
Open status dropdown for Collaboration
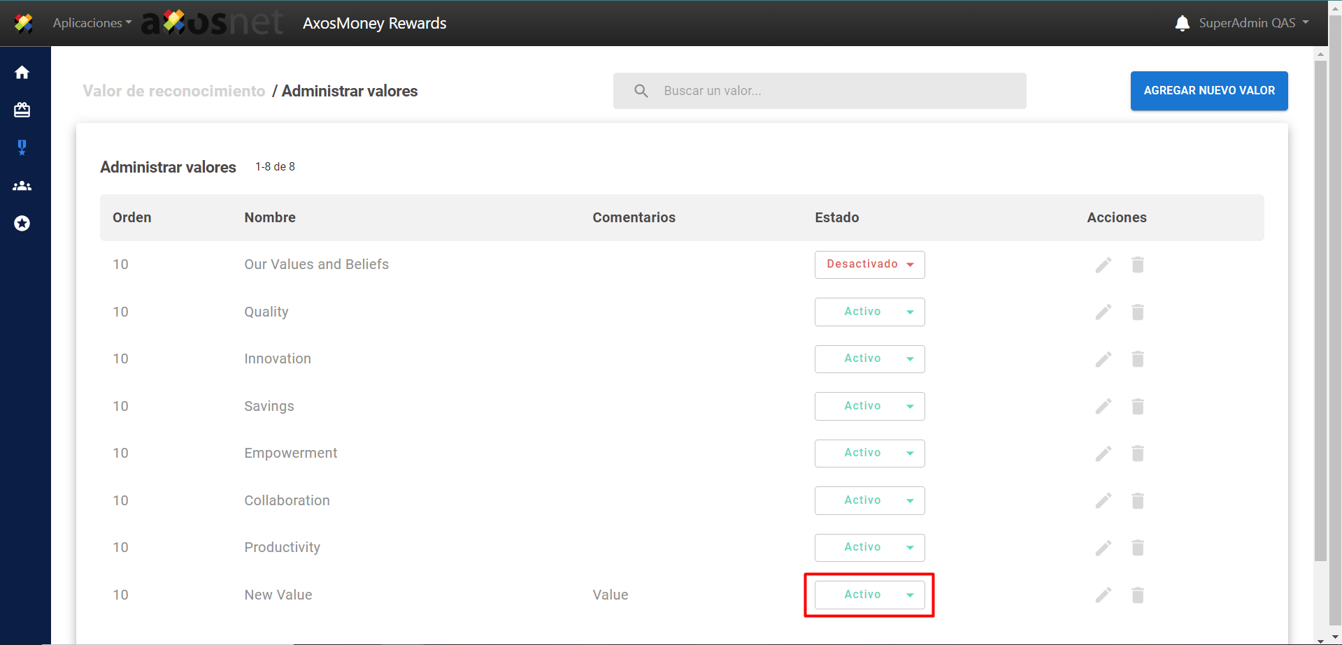click(x=869, y=501)
